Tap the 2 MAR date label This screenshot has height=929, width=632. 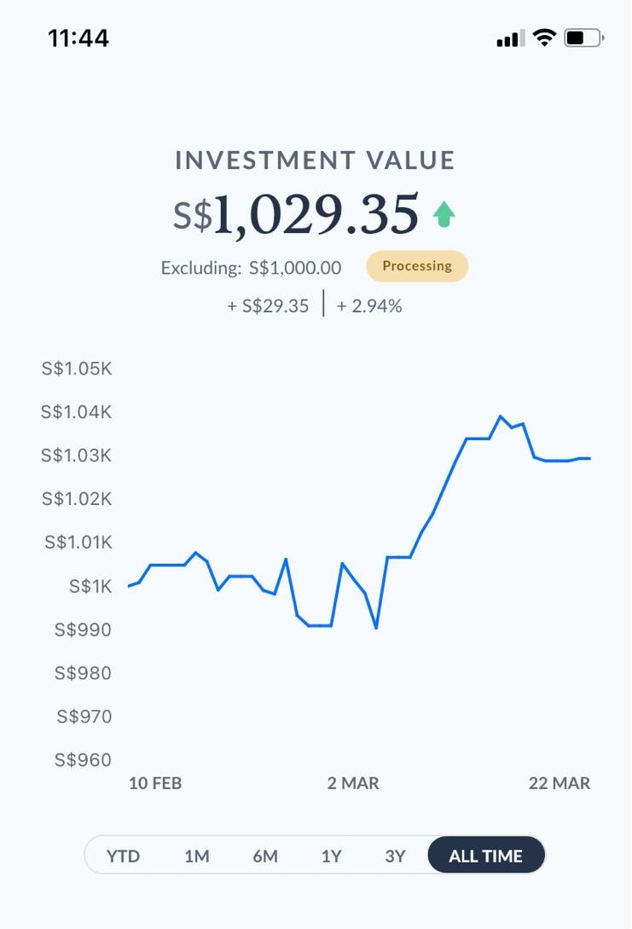pos(353,783)
